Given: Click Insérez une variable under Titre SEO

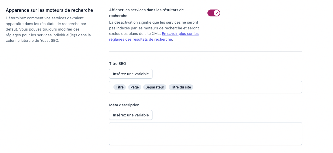Looking at the screenshot, I should click(x=131, y=74).
